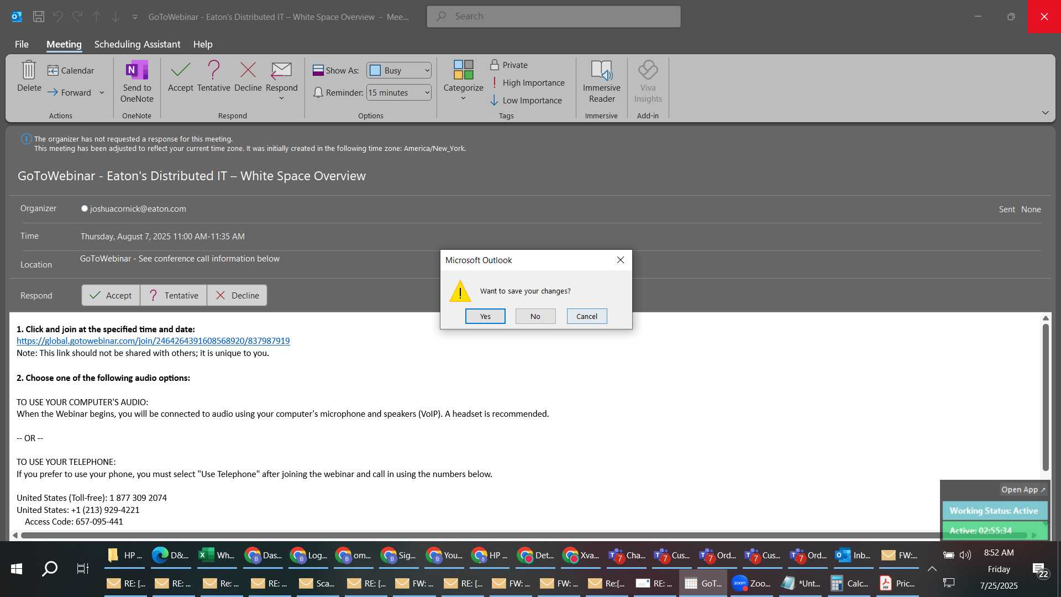Click the ribbon Accept checkmark
The width and height of the screenshot is (1061, 597).
[x=180, y=77]
